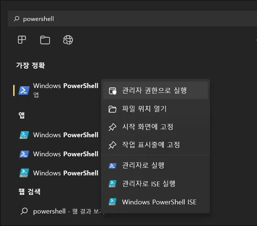
Task: Filter results by apps using grid icon
Action: [x=22, y=40]
